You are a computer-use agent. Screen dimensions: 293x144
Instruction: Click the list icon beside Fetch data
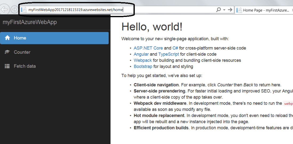(x=7, y=66)
